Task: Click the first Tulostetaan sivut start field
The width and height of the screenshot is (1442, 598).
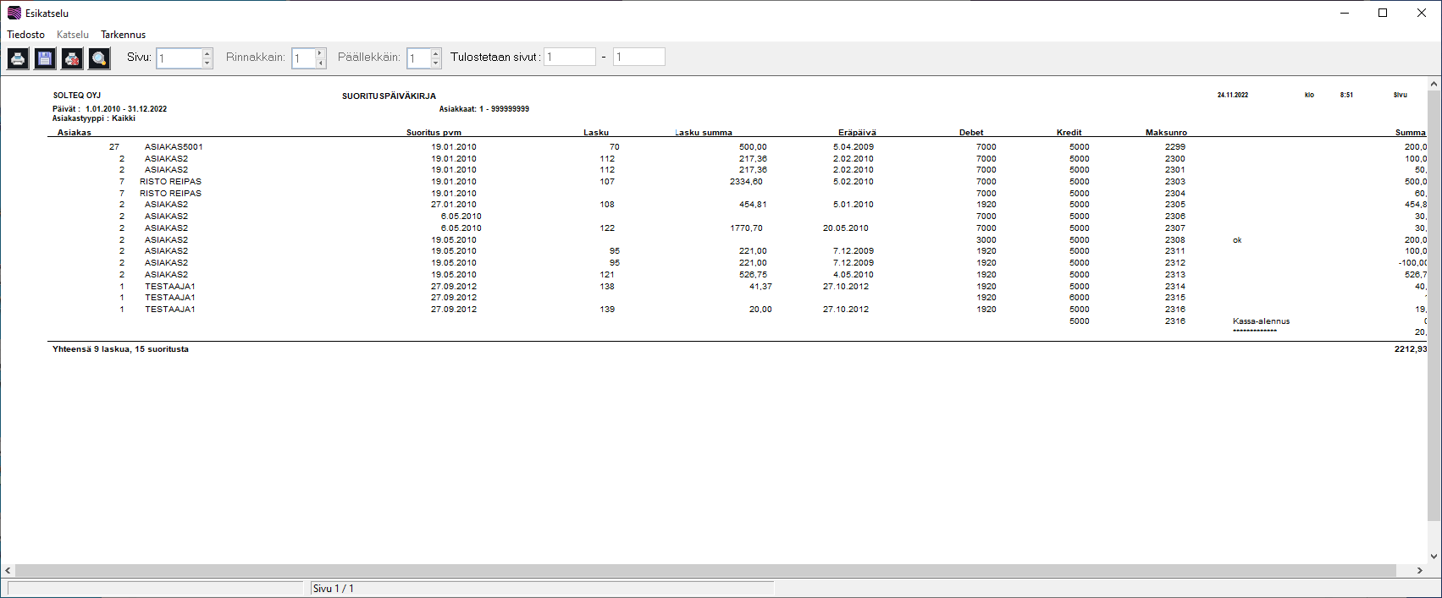Action: pos(569,58)
